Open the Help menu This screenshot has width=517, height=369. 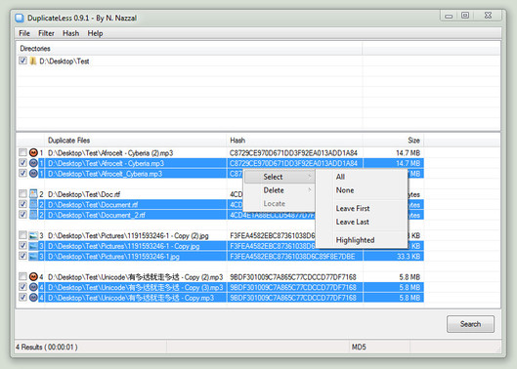[x=95, y=33]
